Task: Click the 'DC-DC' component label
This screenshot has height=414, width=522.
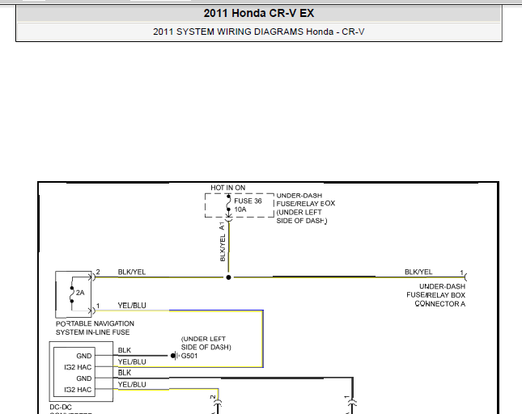Action: (61, 408)
